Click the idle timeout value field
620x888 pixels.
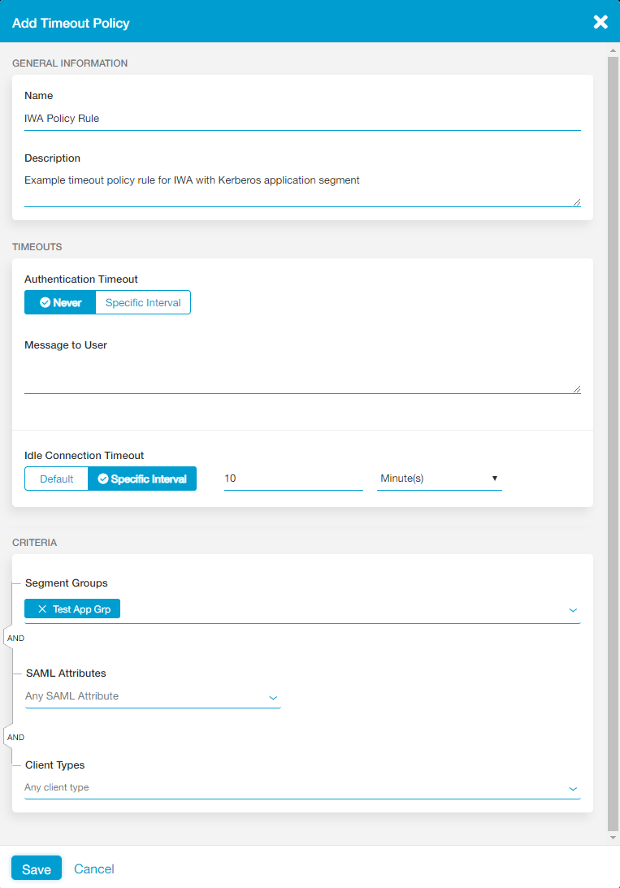click(293, 479)
